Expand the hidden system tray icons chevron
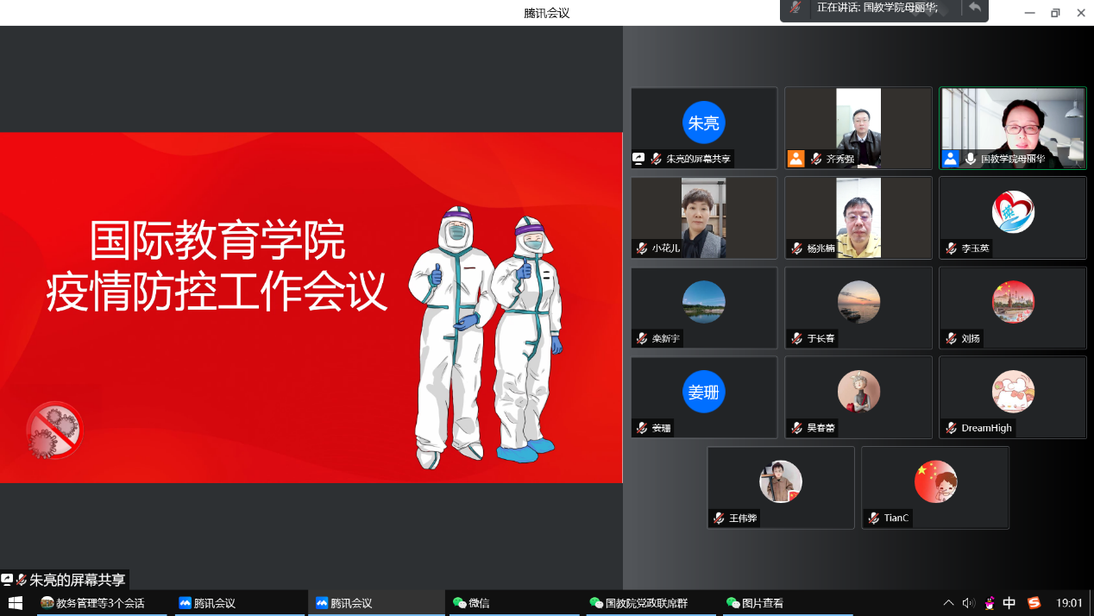Image resolution: width=1094 pixels, height=616 pixels. (x=948, y=603)
